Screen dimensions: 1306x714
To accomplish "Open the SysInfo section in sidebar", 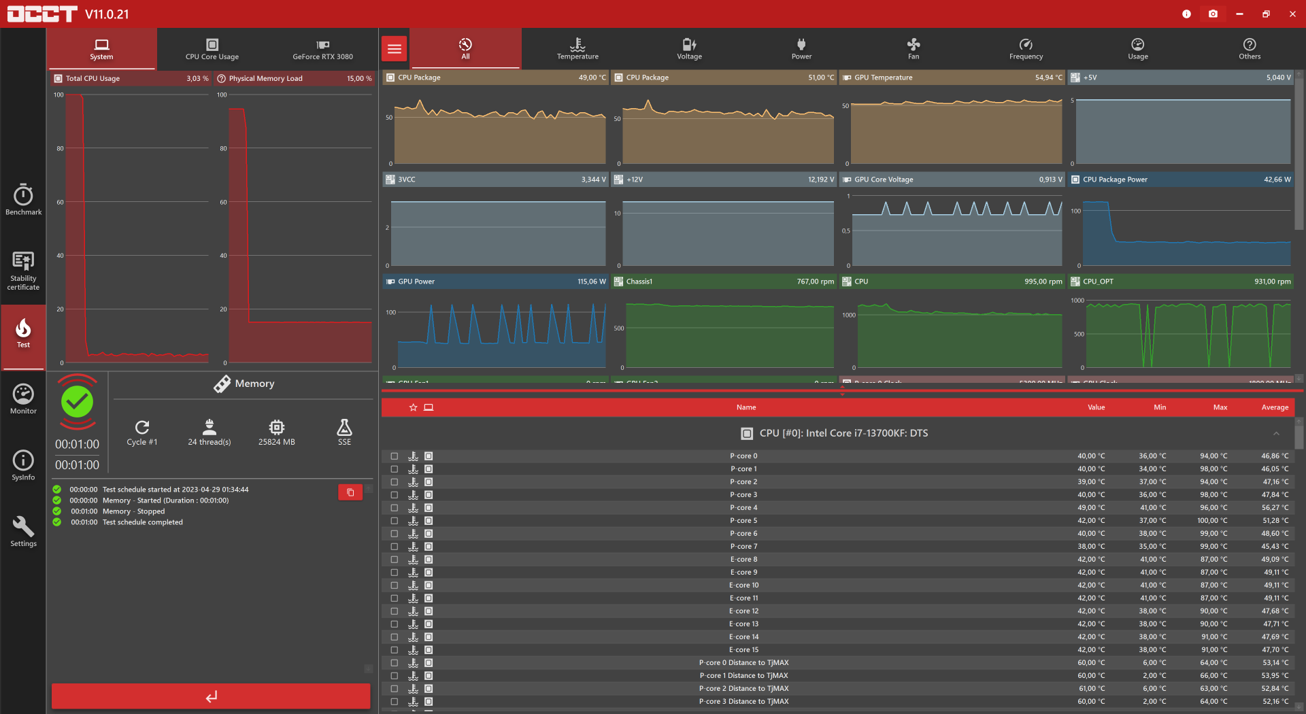I will (x=23, y=466).
